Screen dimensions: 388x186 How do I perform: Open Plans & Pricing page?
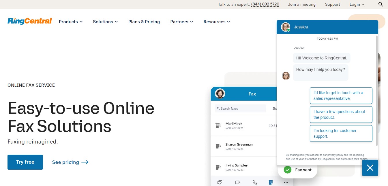pyautogui.click(x=144, y=22)
